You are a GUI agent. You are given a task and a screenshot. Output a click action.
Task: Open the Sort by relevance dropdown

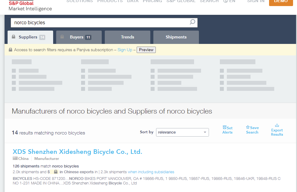[x=182, y=132]
